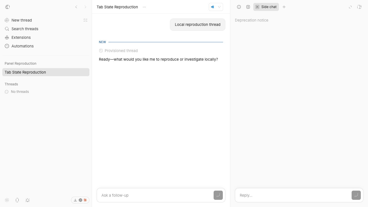Close the Side chat tab

point(257,7)
